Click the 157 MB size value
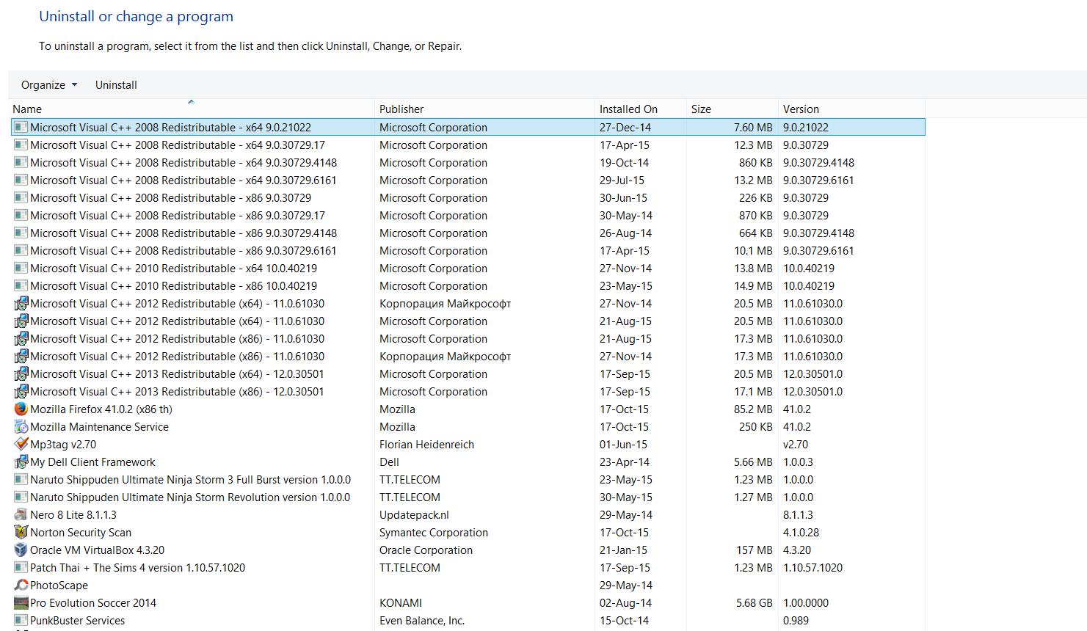 tap(755, 550)
